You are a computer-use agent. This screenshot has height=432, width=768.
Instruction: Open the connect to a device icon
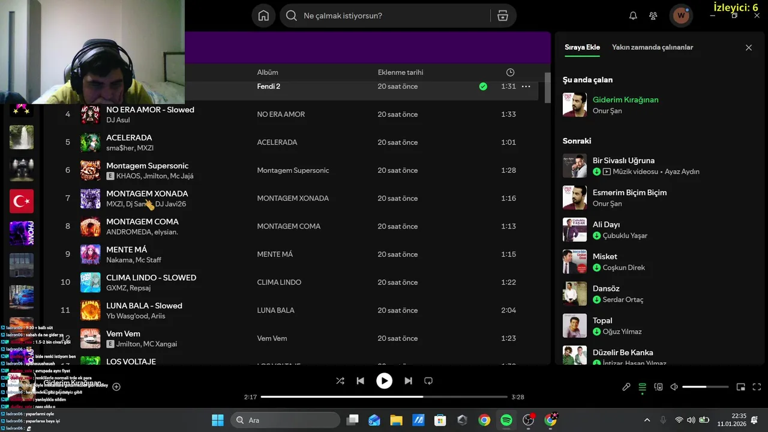pos(658,387)
